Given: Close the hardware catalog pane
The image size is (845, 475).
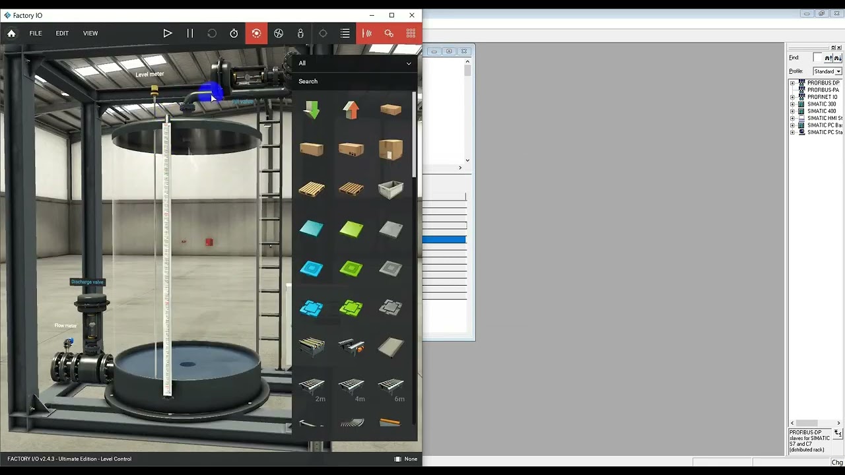Looking at the screenshot, I should tap(840, 47).
